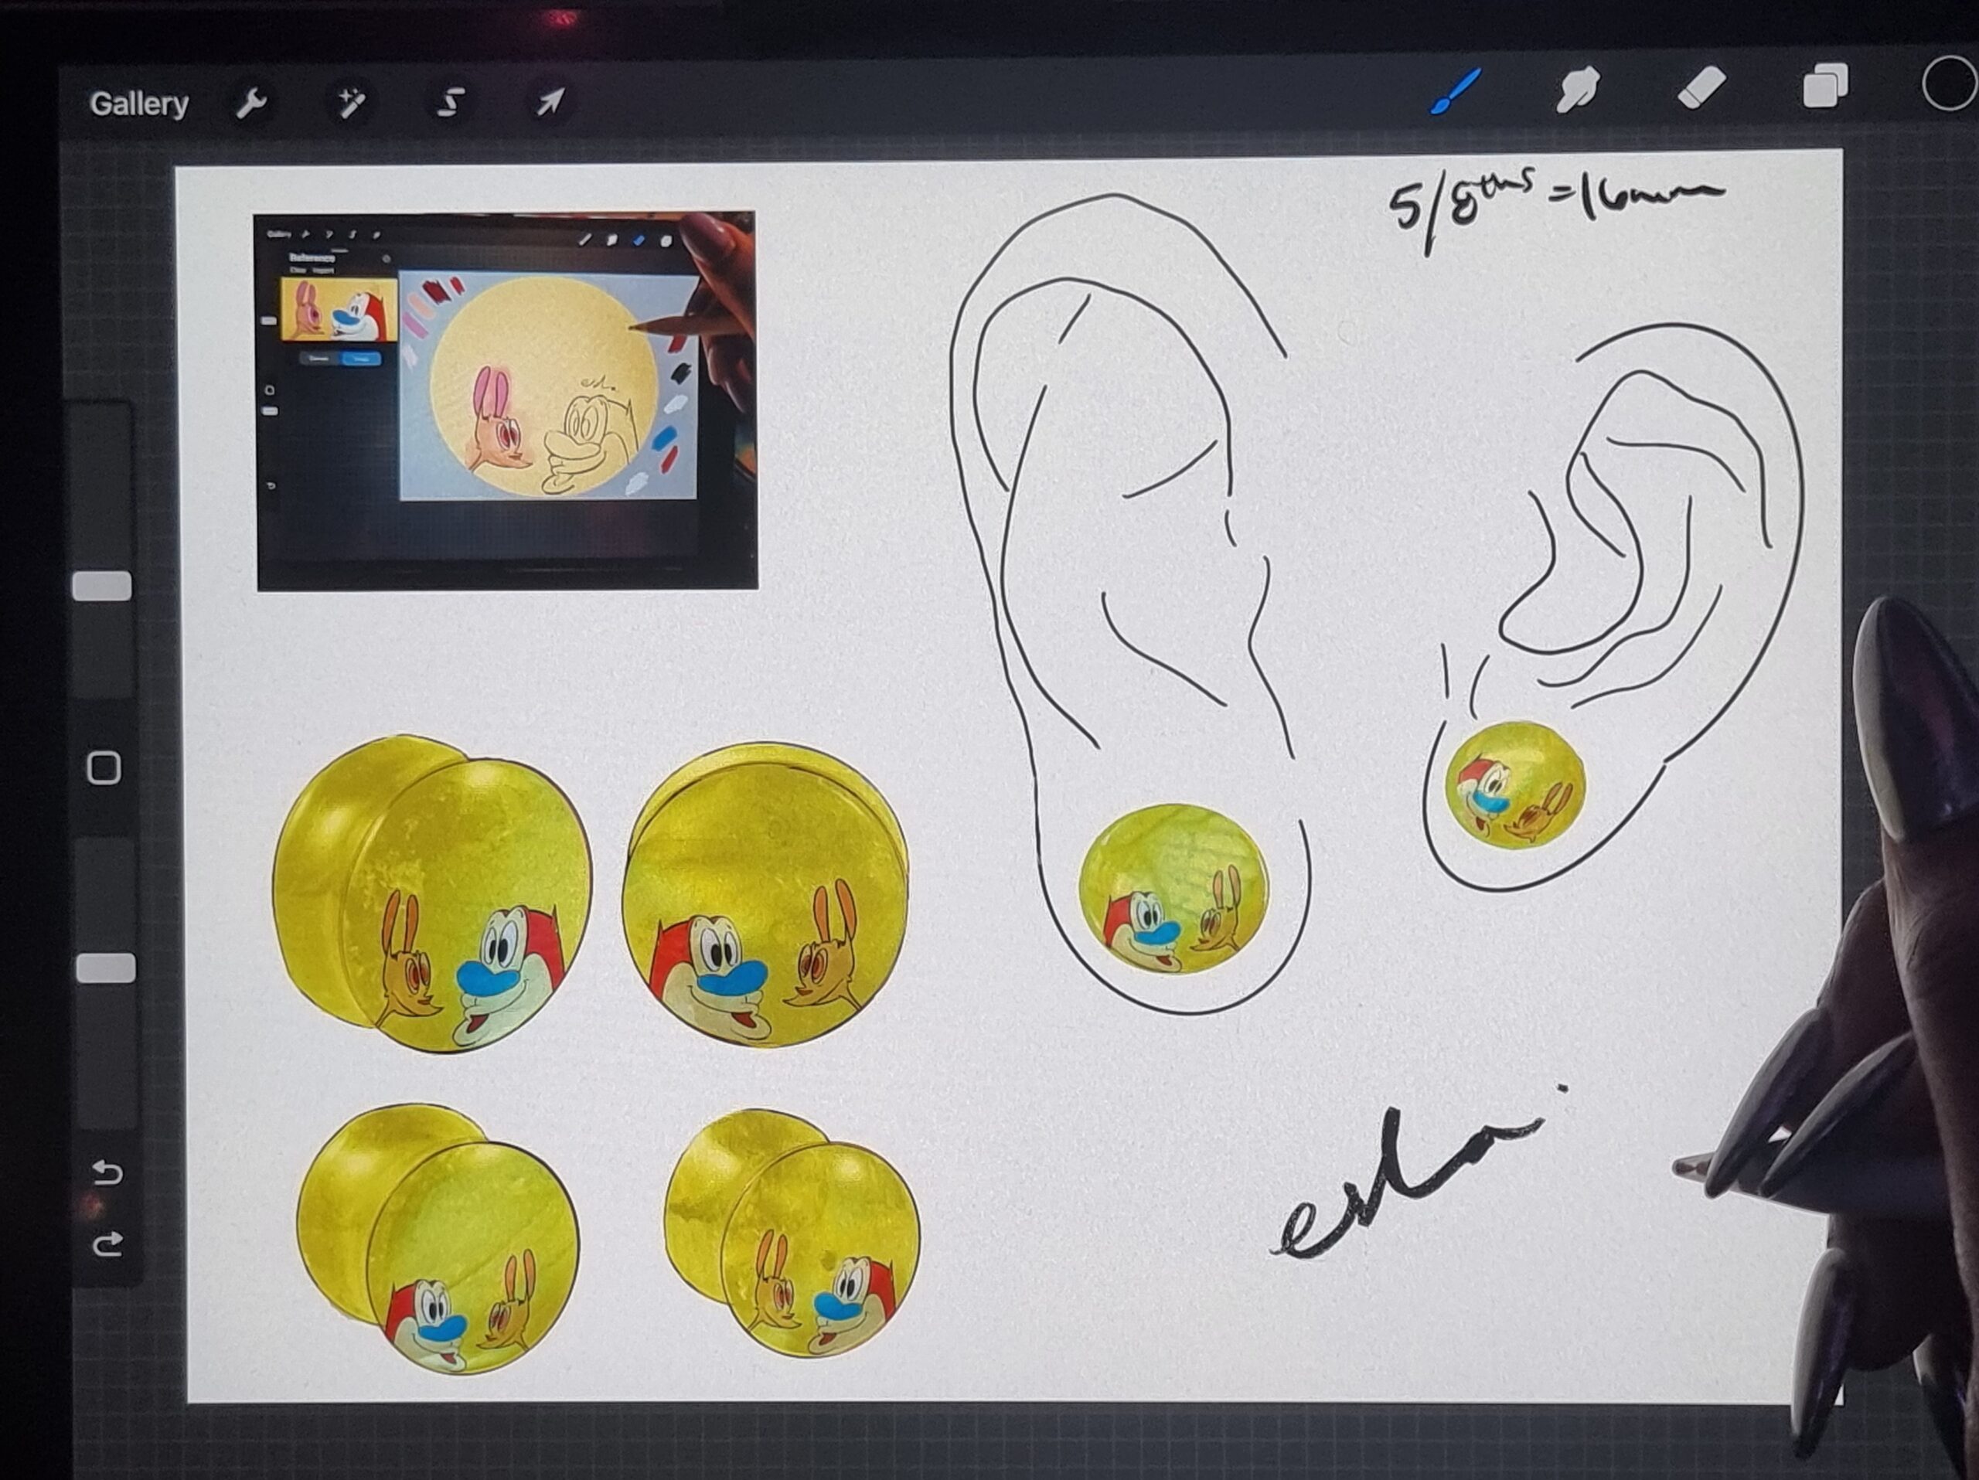Image resolution: width=1979 pixels, height=1480 pixels.
Task: Undo the last stroke
Action: point(107,1172)
